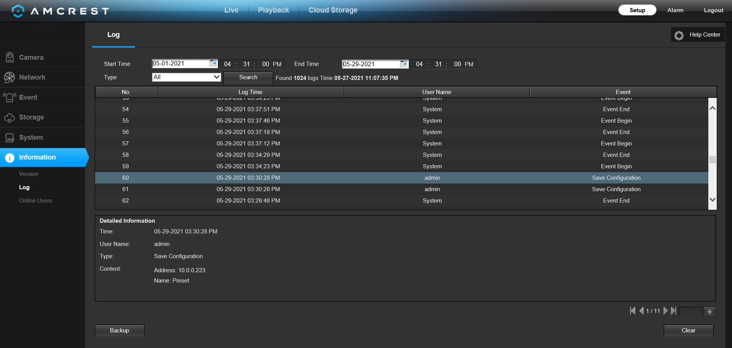Click the User Name column header
The width and height of the screenshot is (732, 348).
(x=437, y=92)
